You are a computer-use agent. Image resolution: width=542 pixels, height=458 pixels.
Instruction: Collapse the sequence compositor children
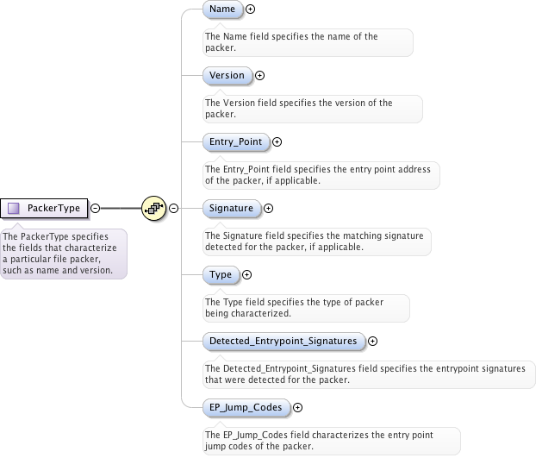[x=173, y=208]
